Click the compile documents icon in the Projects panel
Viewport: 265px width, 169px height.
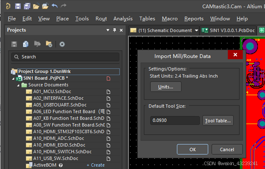(x=25, y=44)
